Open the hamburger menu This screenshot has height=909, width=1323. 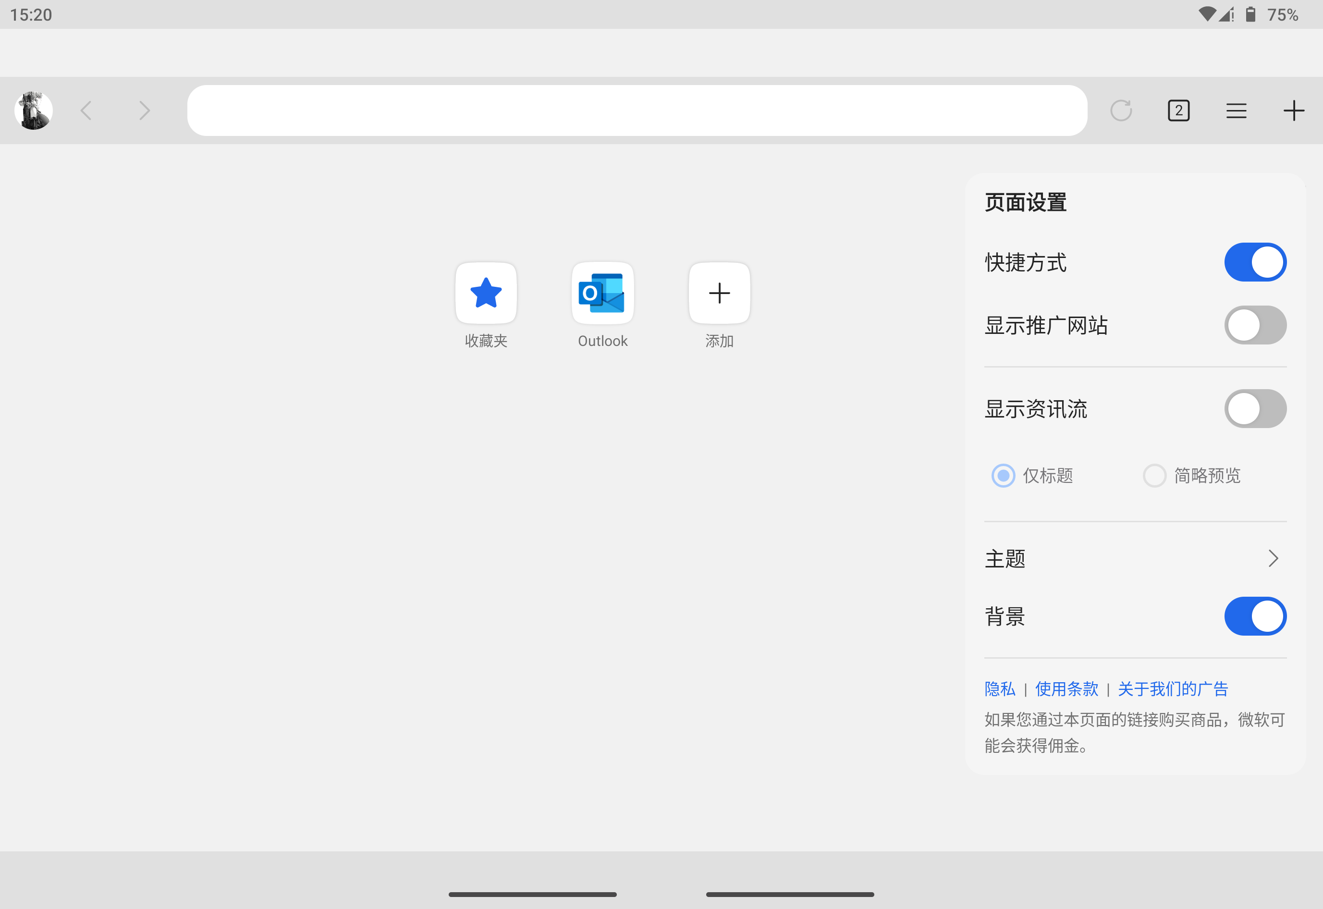[1236, 111]
